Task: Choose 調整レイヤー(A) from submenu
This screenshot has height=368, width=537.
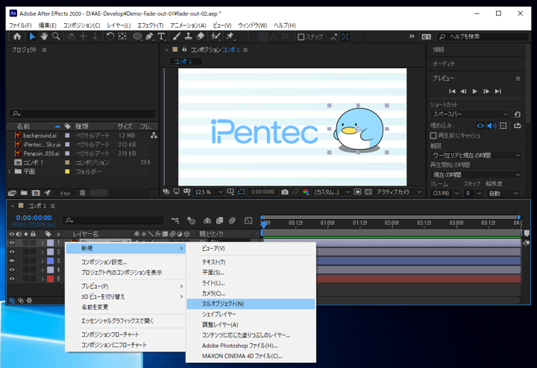Action: [x=251, y=325]
